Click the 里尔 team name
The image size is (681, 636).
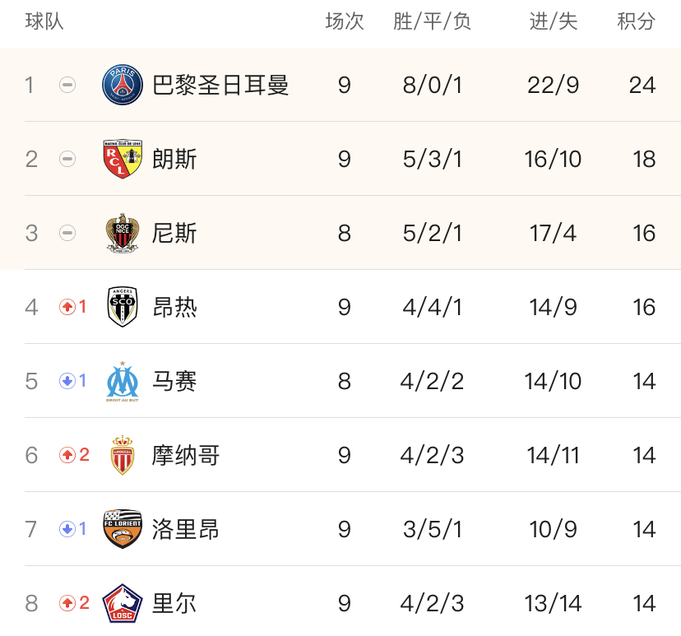pos(174,603)
